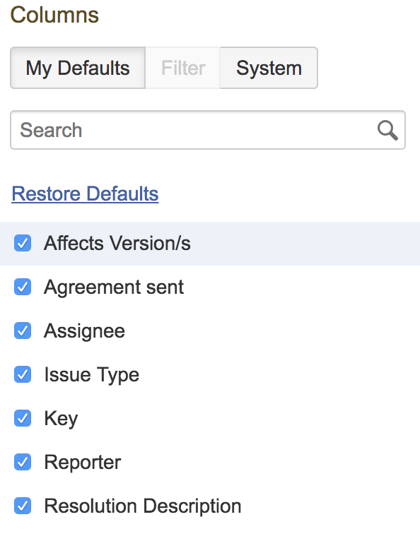Click the Issue Type label text

click(92, 376)
